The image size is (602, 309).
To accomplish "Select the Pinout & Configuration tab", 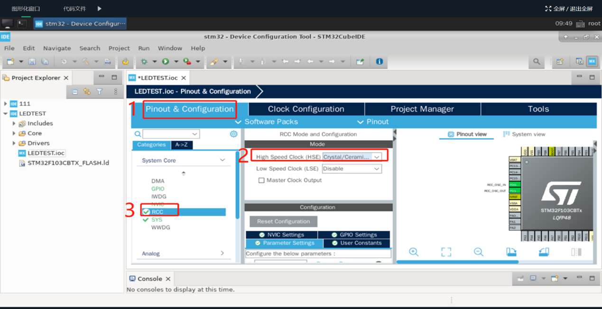I will (190, 109).
